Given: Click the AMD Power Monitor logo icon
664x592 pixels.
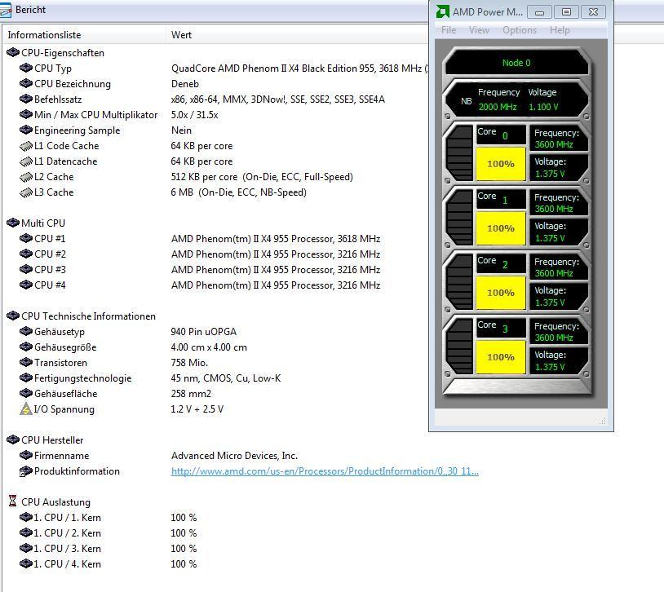Looking at the screenshot, I should point(442,12).
